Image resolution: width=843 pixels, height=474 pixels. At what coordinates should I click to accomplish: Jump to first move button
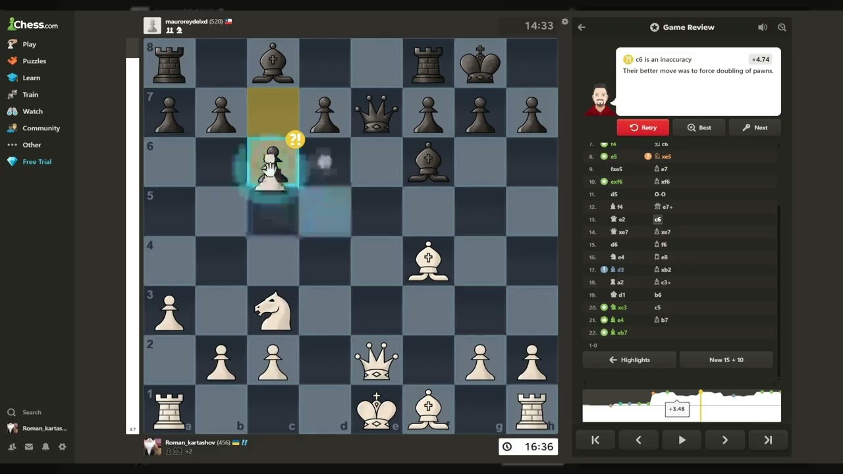tap(595, 440)
